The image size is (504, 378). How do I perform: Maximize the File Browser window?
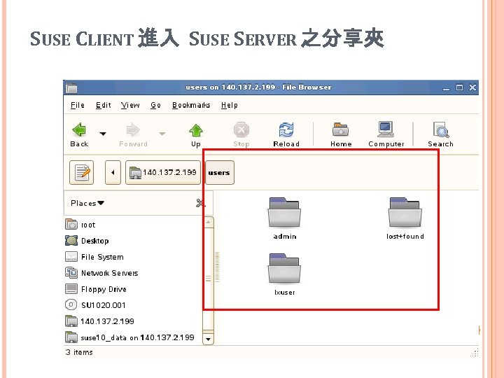(x=459, y=87)
